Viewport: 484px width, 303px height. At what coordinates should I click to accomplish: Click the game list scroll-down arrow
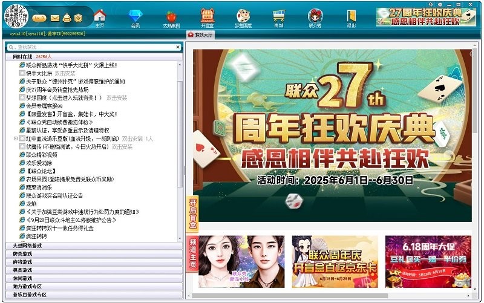180,238
